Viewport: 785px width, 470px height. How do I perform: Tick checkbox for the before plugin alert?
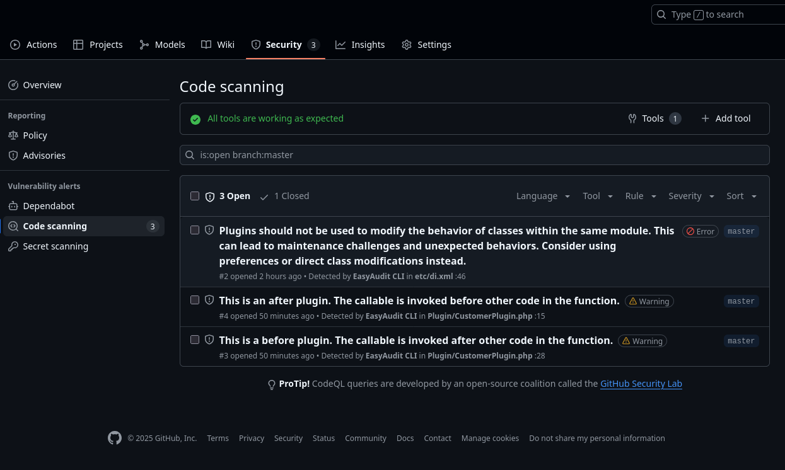[x=195, y=340]
